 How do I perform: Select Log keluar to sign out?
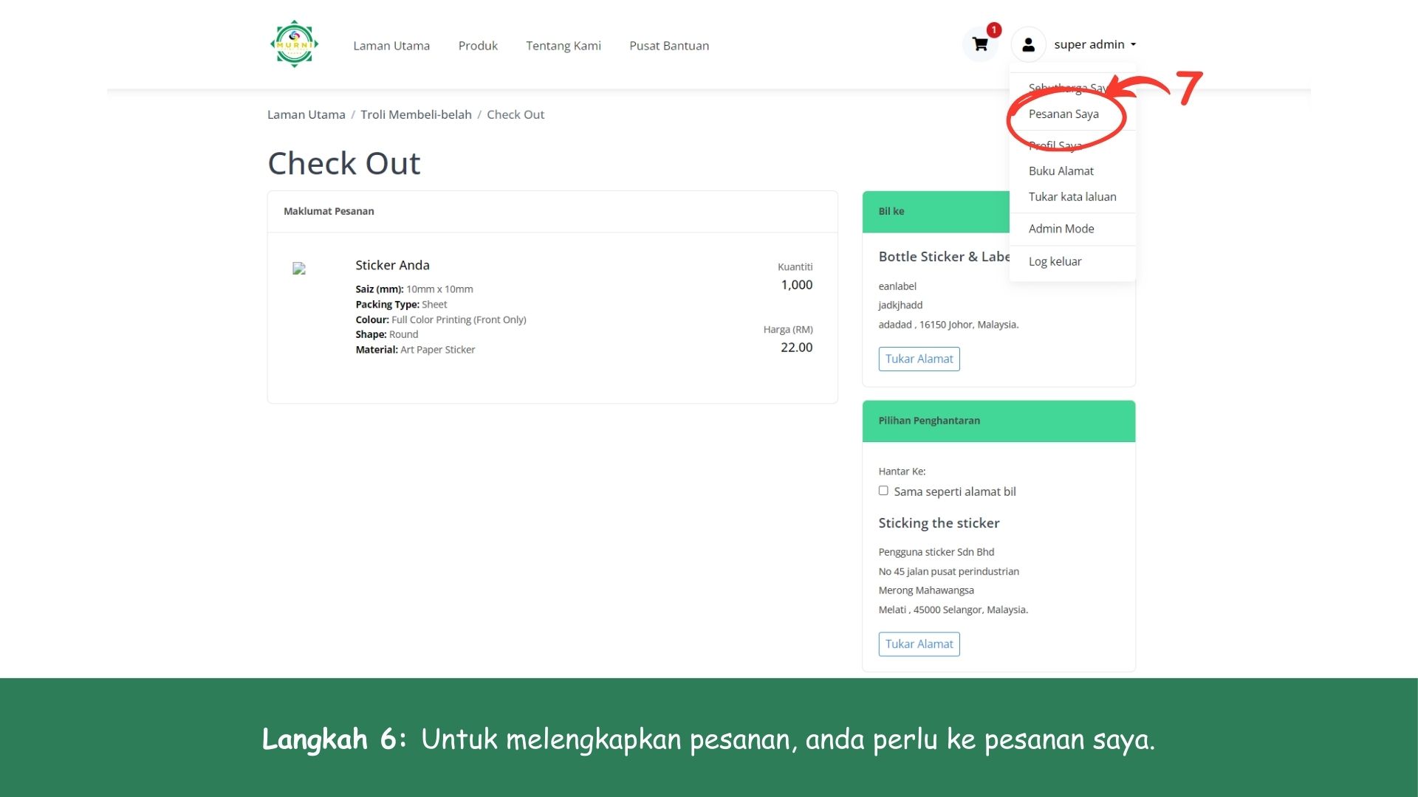[1055, 261]
